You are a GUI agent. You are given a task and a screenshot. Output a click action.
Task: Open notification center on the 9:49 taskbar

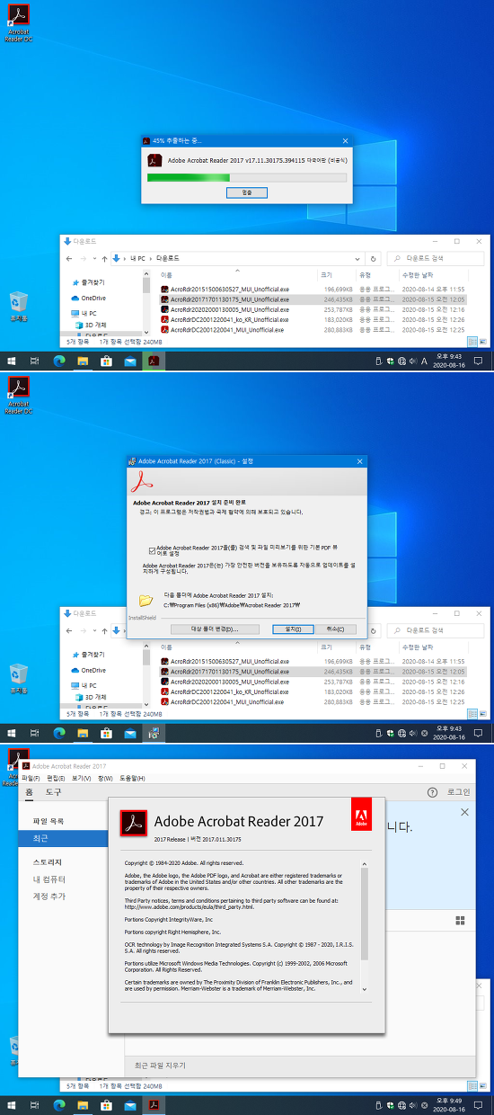(x=479, y=1105)
